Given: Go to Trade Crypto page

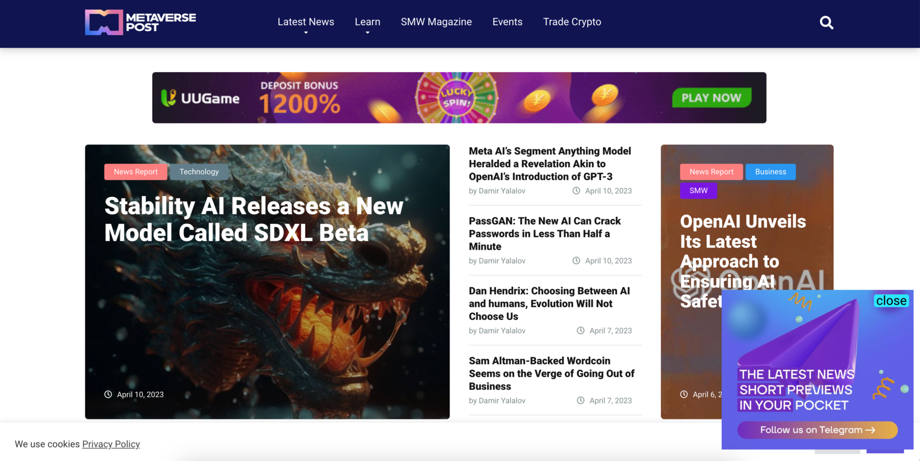Looking at the screenshot, I should pos(572,22).
